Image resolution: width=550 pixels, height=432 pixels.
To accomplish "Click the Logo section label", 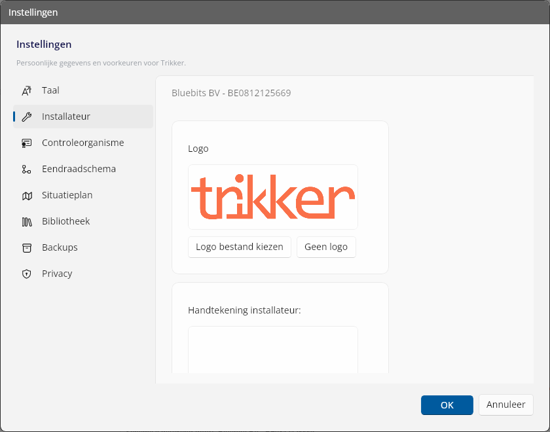I will coord(198,149).
